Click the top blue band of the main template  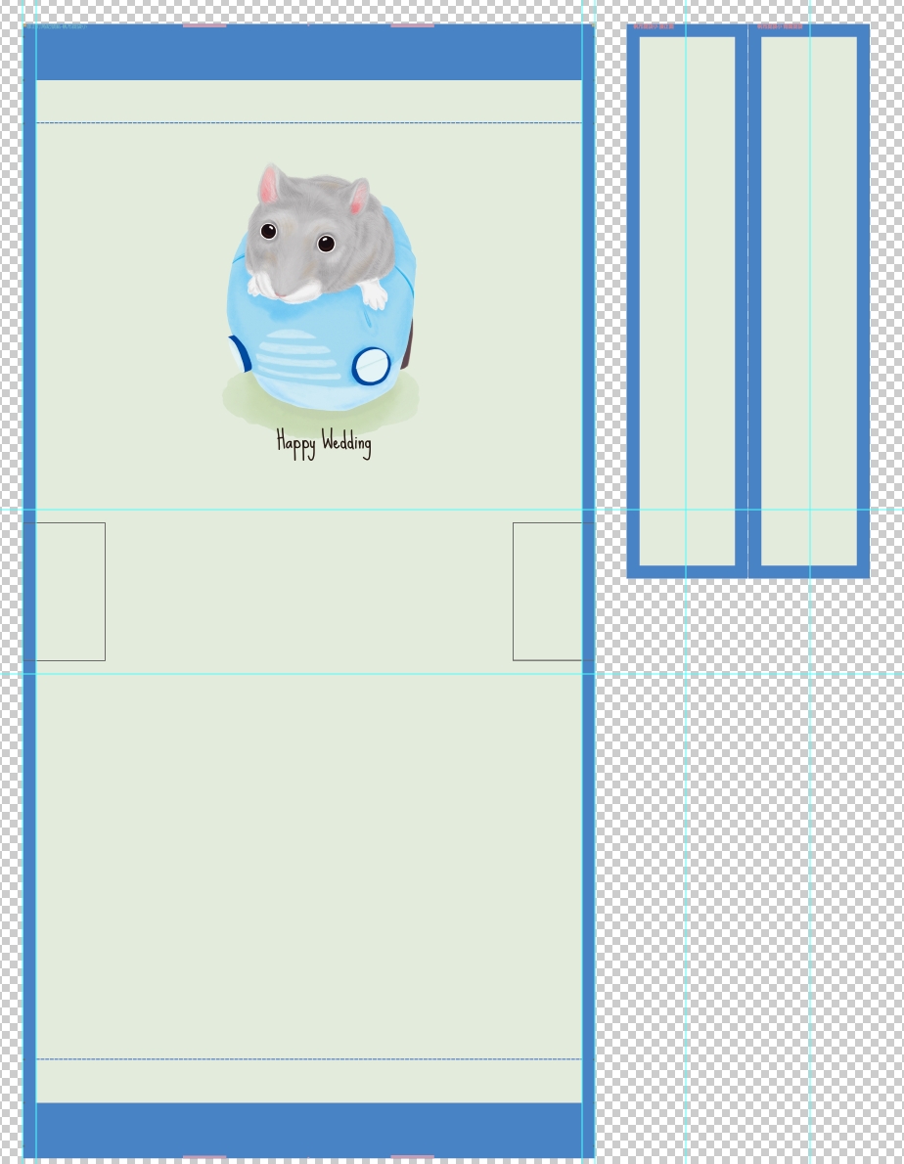tap(308, 53)
